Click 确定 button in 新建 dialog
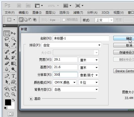This screenshot has height=117, width=134. (x=124, y=38)
